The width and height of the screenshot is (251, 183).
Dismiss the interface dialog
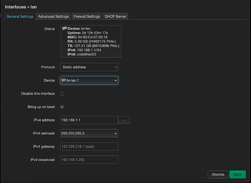218,175
